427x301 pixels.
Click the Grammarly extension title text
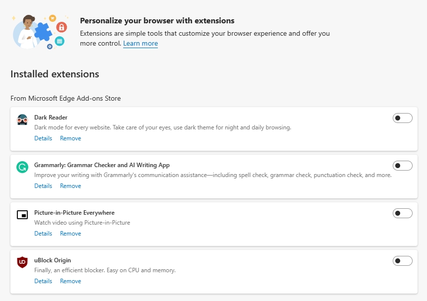(x=102, y=165)
